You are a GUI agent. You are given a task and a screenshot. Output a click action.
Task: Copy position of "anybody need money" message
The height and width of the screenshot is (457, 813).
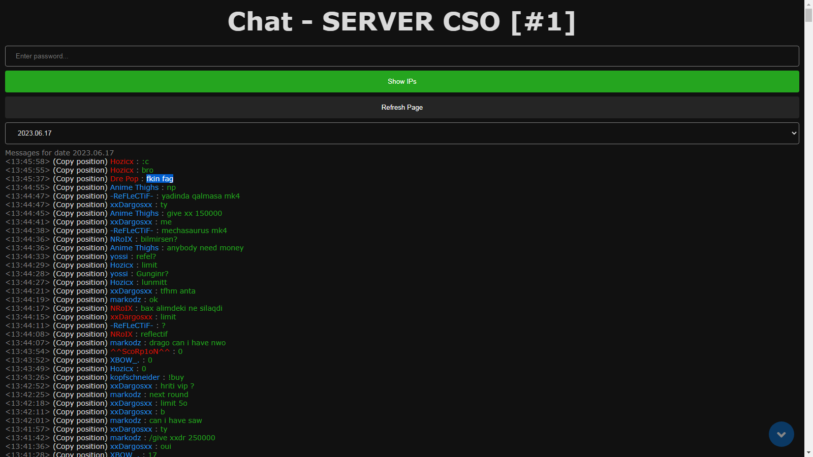pyautogui.click(x=80, y=248)
